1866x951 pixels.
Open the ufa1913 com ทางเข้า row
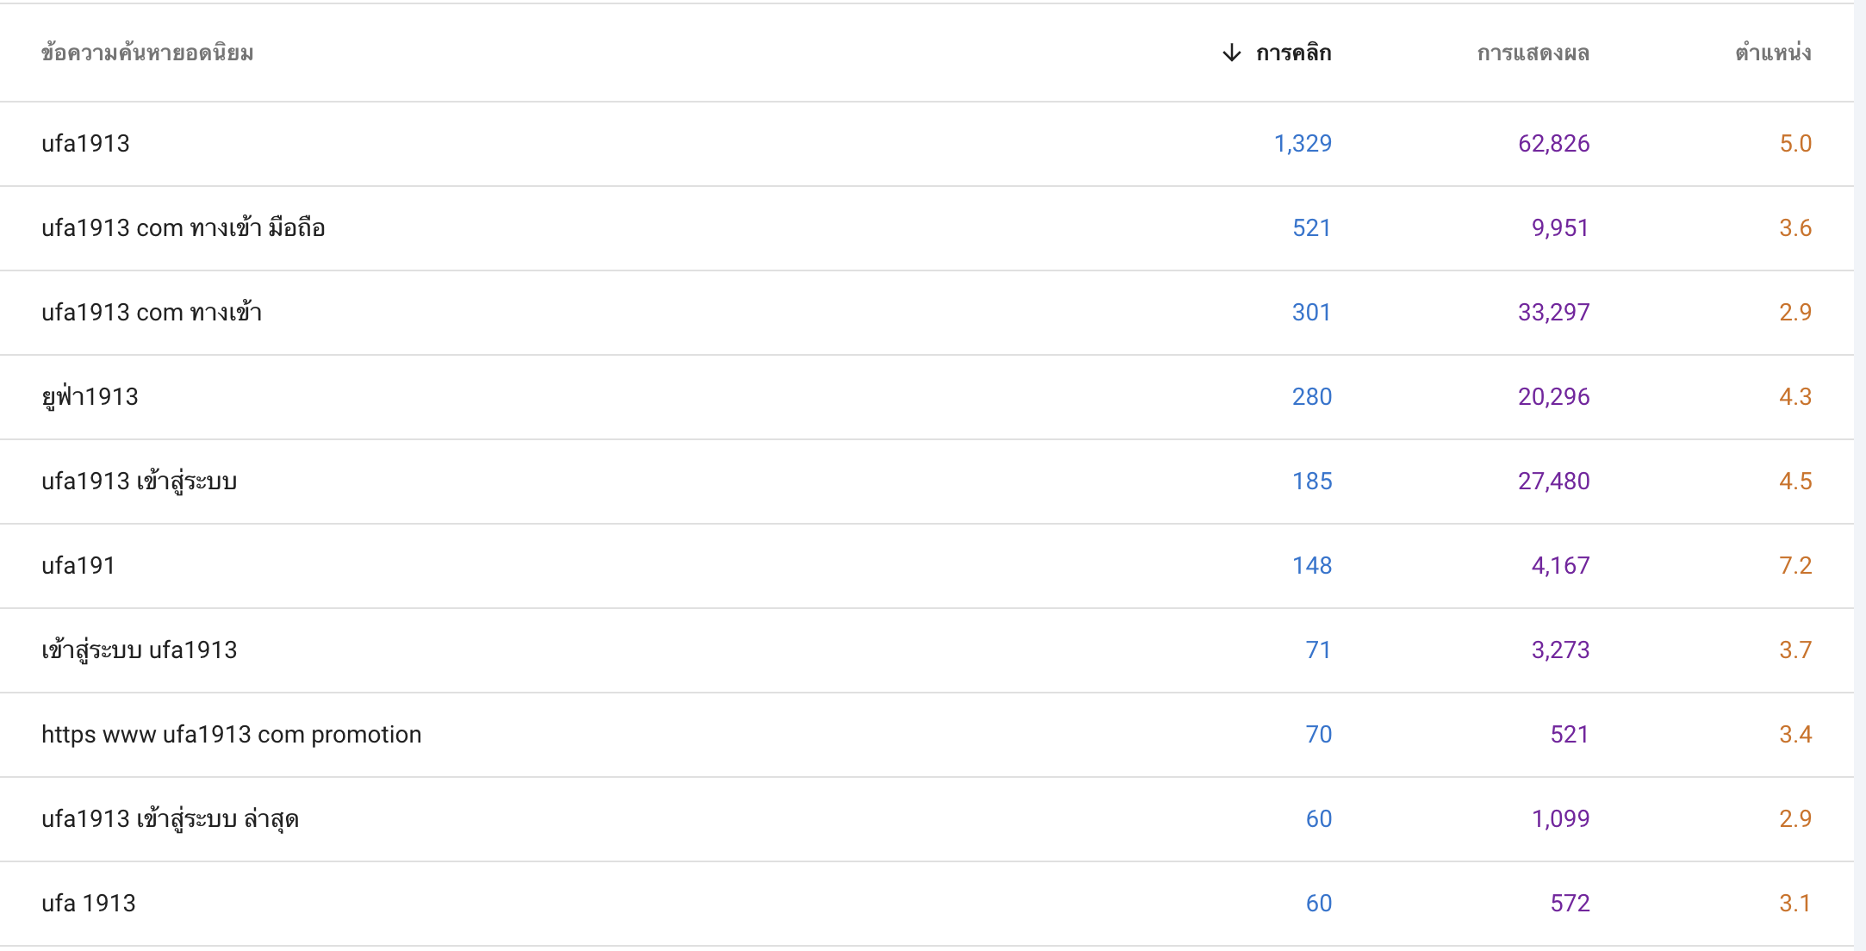927,313
